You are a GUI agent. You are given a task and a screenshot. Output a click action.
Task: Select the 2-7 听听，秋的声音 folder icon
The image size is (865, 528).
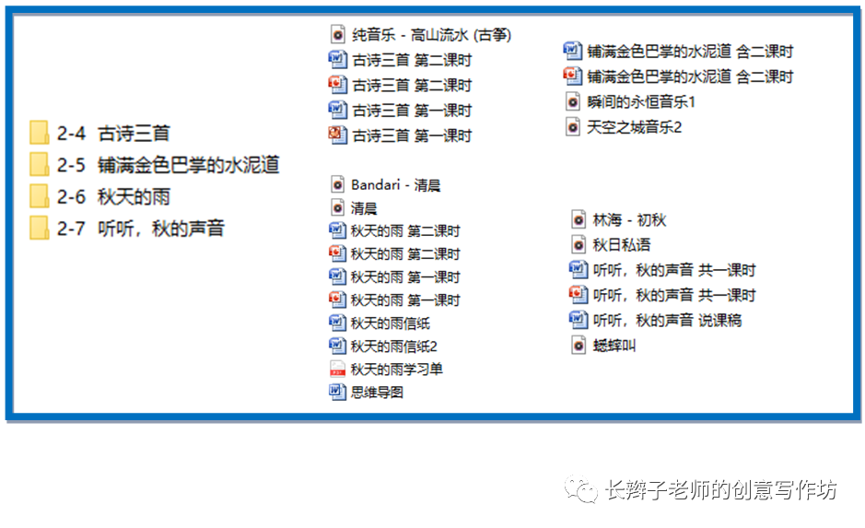tap(40, 228)
